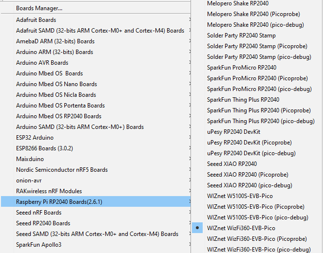
Task: Choose WIZnet W5100S-EVB-Pico board
Action: [257, 196]
